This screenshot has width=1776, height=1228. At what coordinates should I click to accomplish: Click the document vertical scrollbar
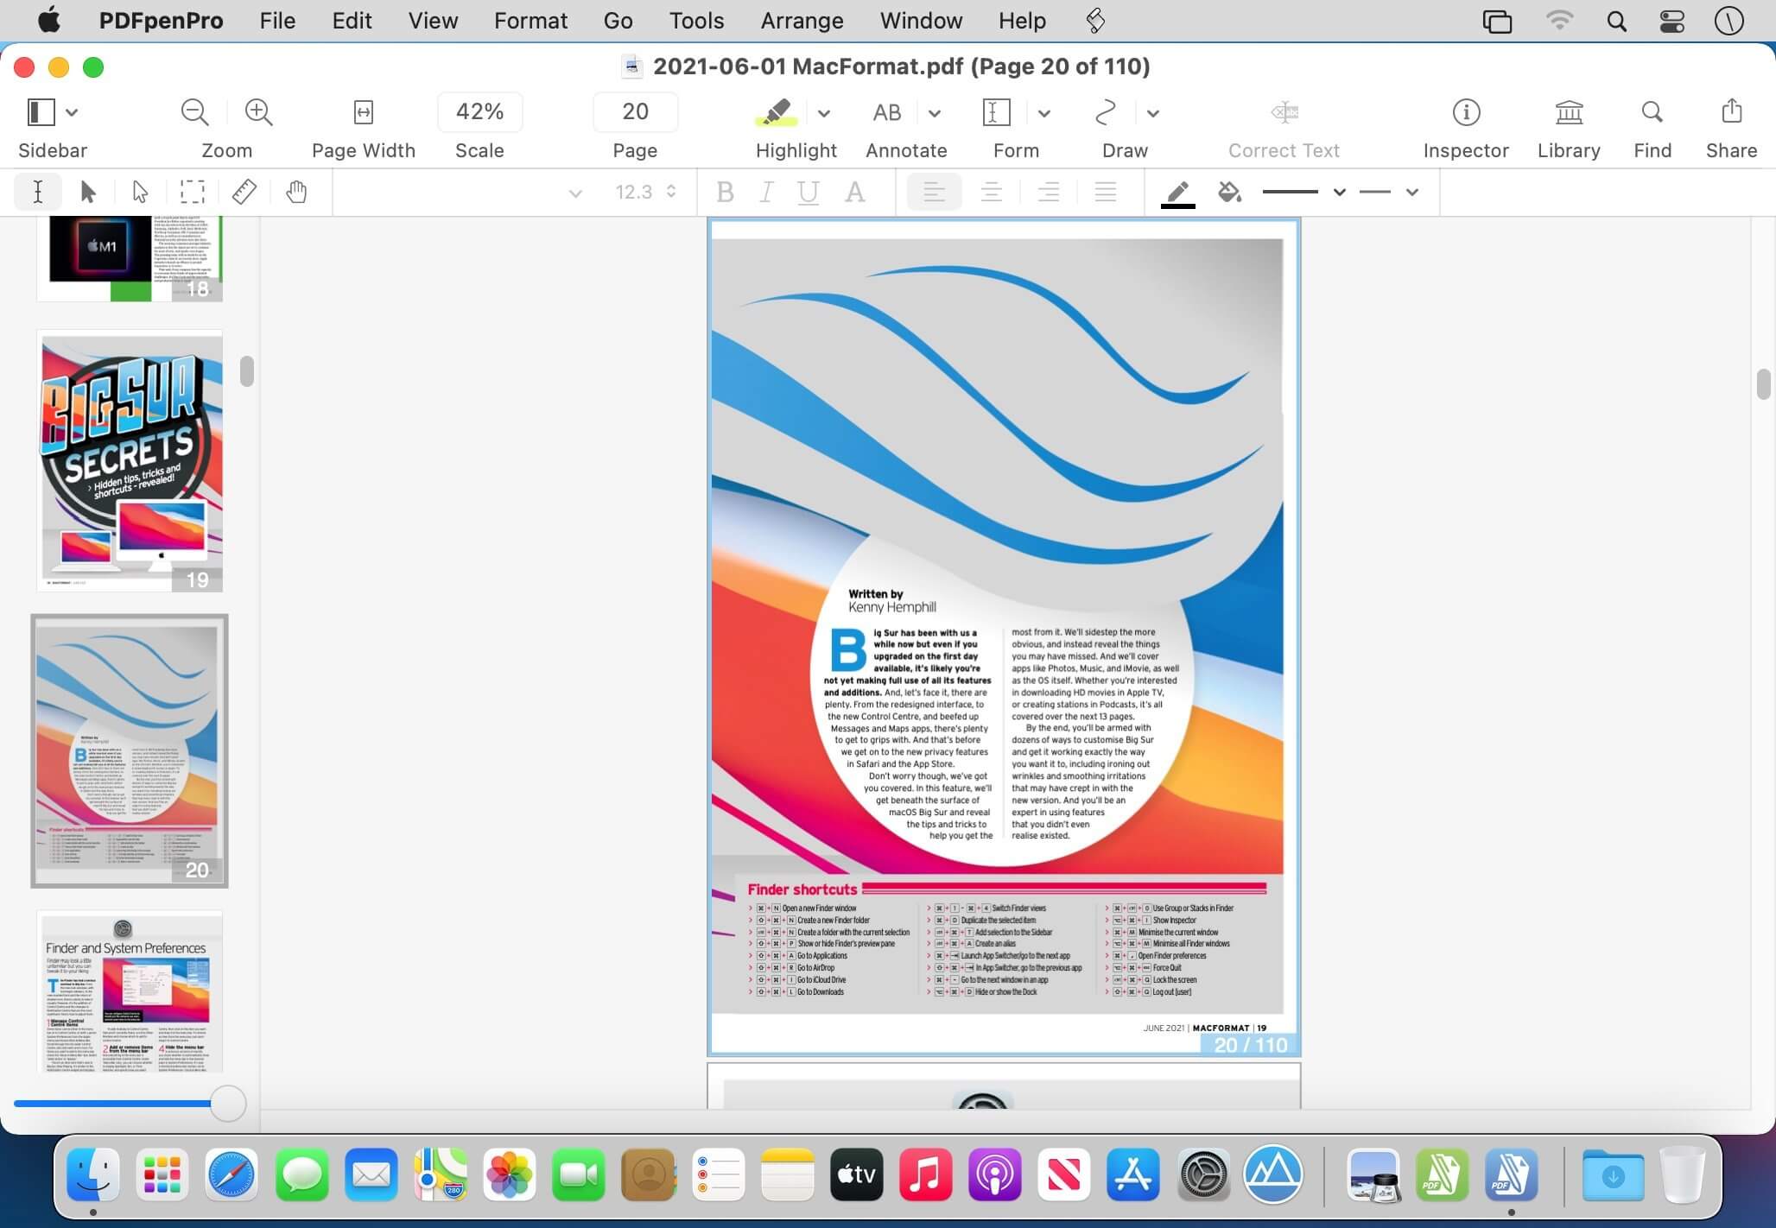coord(1763,384)
